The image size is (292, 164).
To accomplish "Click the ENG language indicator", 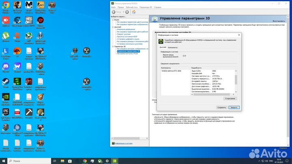I will (x=271, y=161).
